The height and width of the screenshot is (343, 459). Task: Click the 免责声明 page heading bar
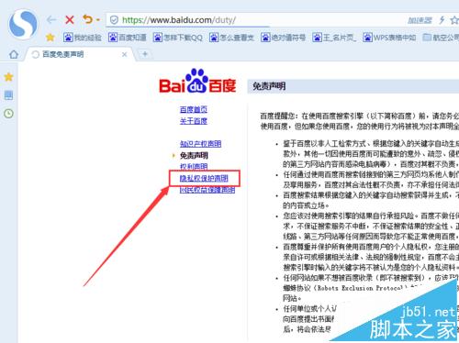[353, 86]
